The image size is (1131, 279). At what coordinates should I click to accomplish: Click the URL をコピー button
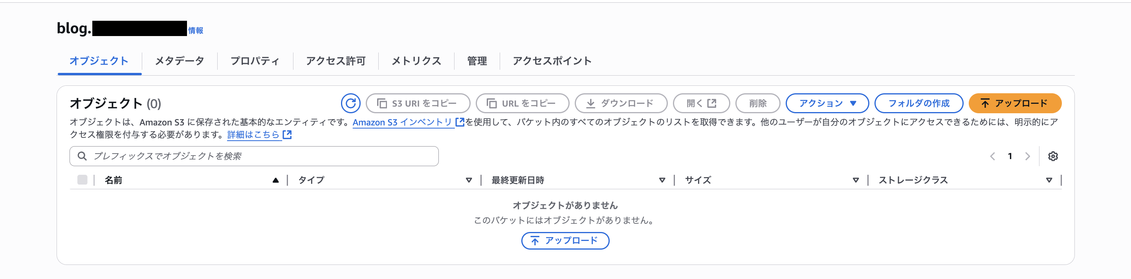522,103
